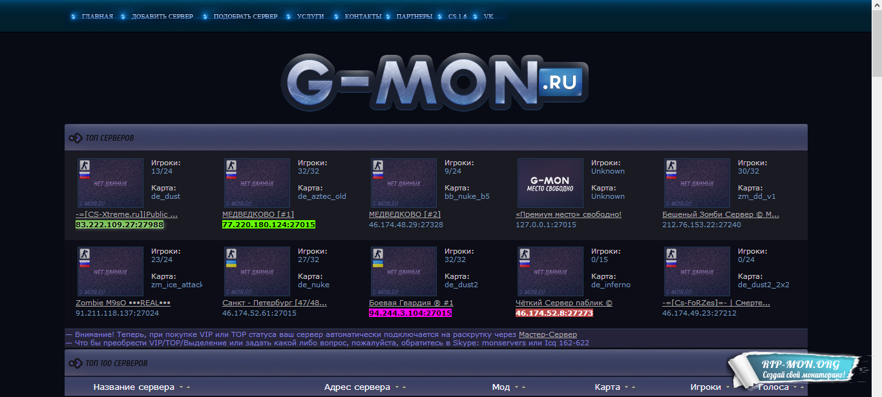Click the Counter-Strike icon on МЕДВЕДКОВО [#2] card
This screenshot has width=882, height=397.
point(378,166)
